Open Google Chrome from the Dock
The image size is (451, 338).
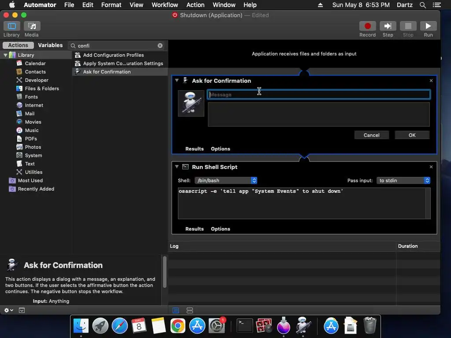click(x=178, y=326)
